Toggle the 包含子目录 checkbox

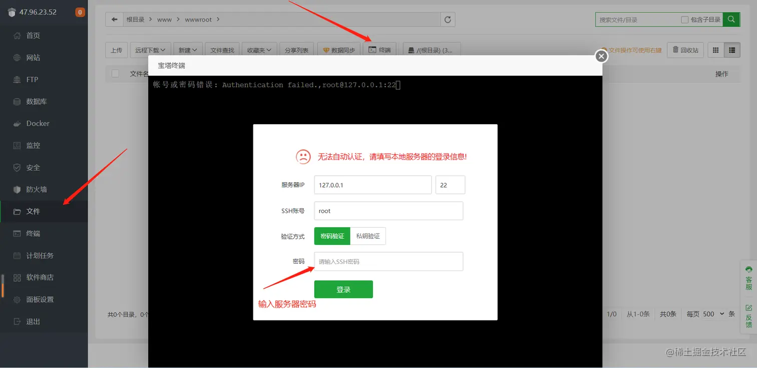click(x=685, y=20)
